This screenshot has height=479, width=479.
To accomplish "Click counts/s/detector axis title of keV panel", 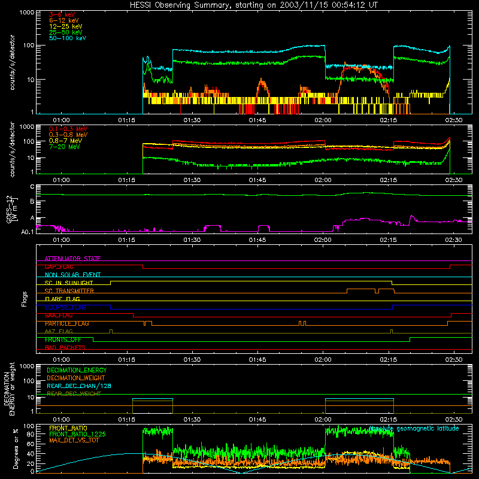I will pos(12,62).
